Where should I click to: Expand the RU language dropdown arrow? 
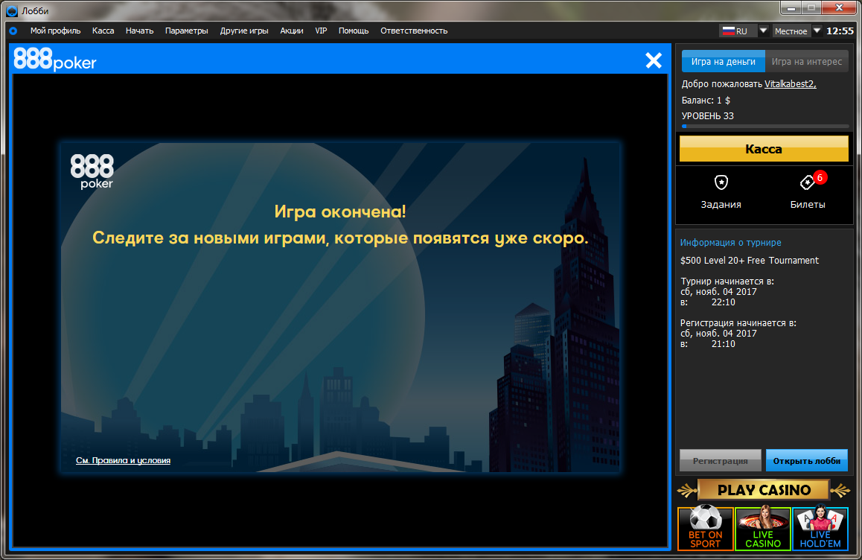click(x=763, y=31)
